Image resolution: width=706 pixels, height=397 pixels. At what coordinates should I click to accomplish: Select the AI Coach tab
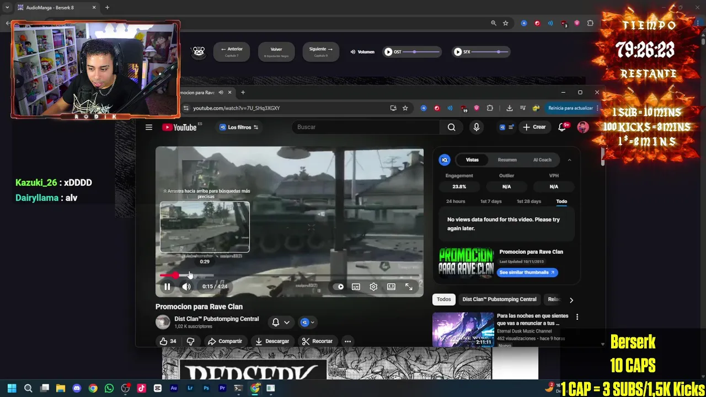[542, 160]
